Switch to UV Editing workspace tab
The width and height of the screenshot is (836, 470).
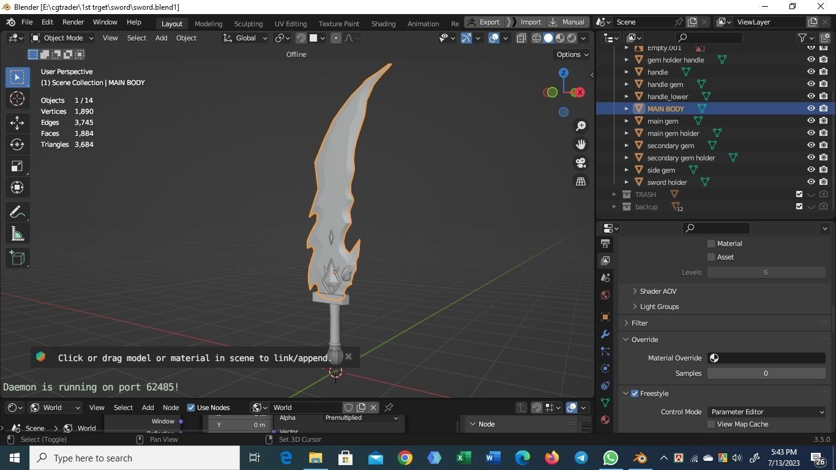pos(291,23)
